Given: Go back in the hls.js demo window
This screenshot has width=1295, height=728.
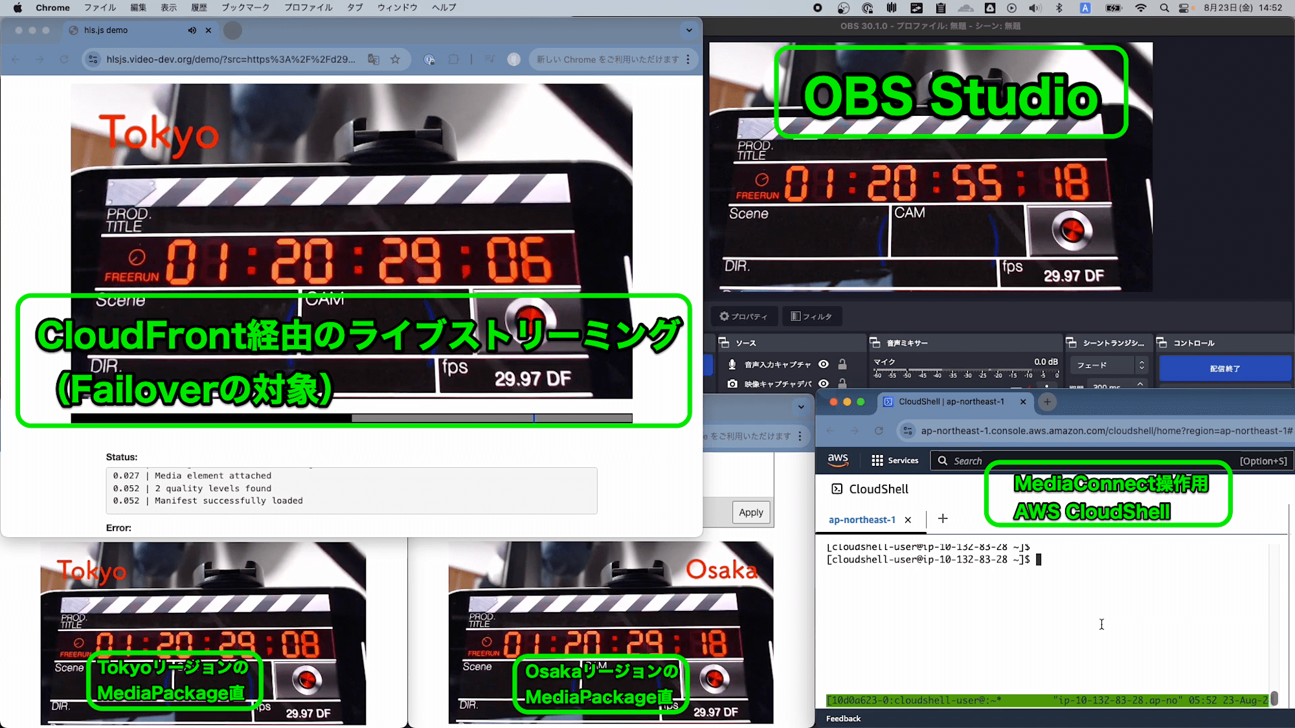Looking at the screenshot, I should tap(16, 60).
